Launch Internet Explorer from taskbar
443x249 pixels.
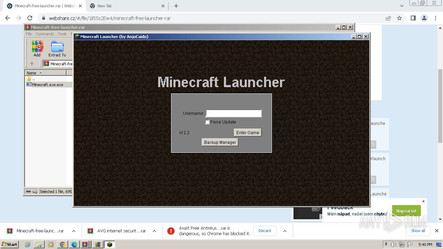click(x=27, y=245)
